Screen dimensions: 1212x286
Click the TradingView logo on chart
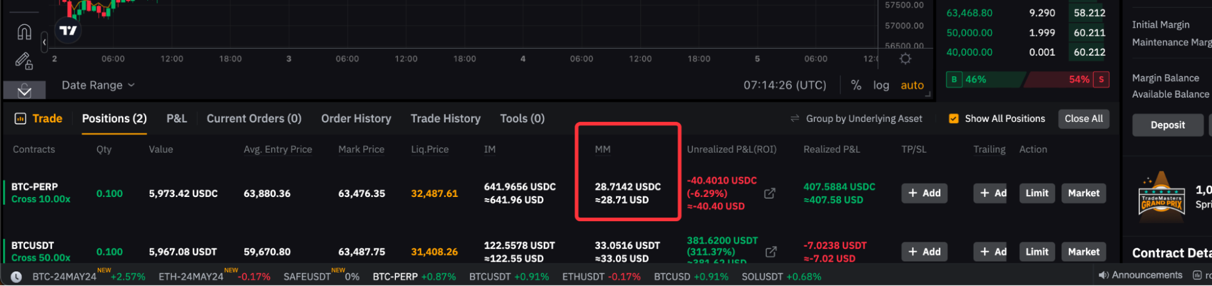[x=68, y=30]
